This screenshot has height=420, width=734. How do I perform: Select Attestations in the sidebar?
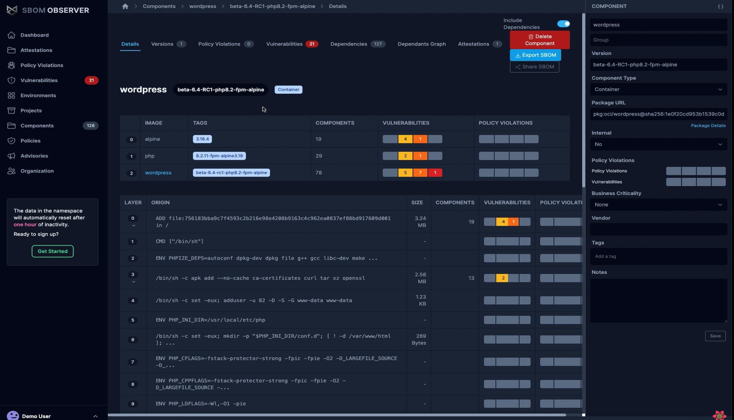click(37, 50)
